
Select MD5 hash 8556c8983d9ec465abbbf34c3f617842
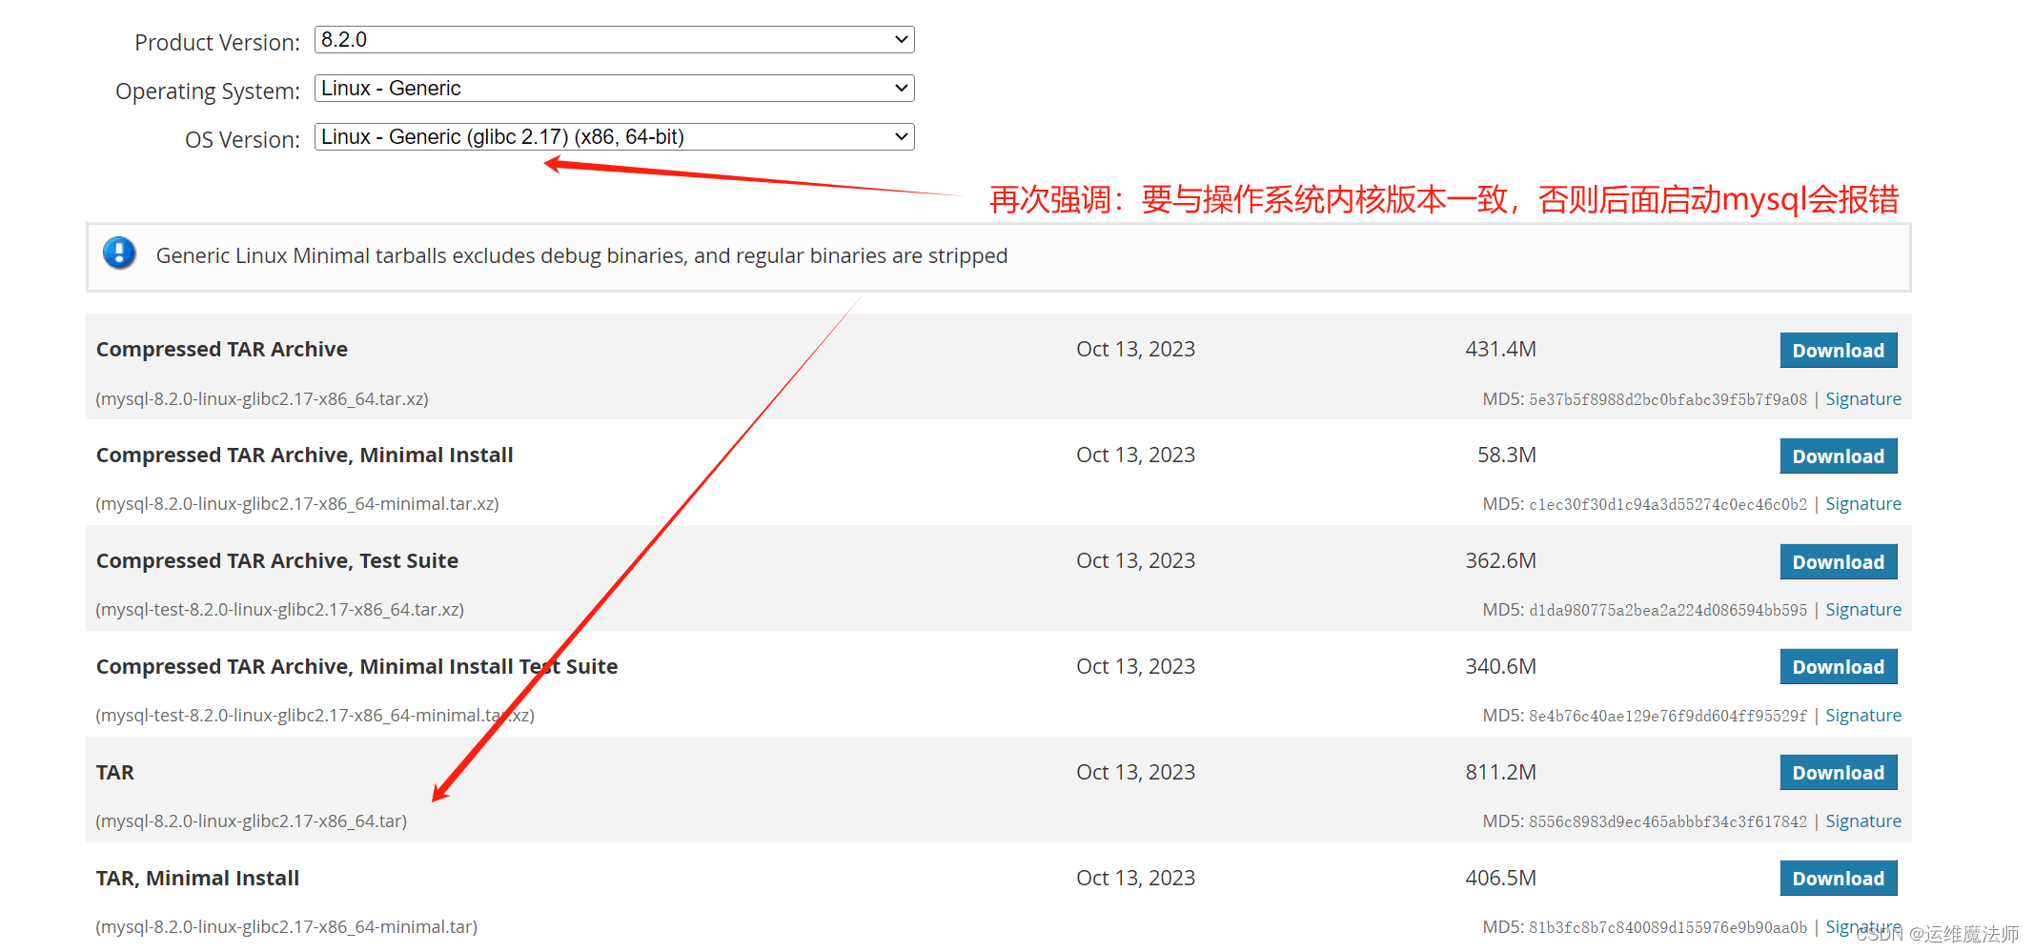coord(1668,822)
